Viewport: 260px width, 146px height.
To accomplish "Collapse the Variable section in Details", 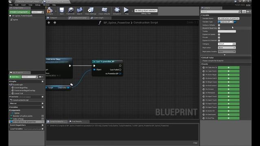I will click(201, 15).
